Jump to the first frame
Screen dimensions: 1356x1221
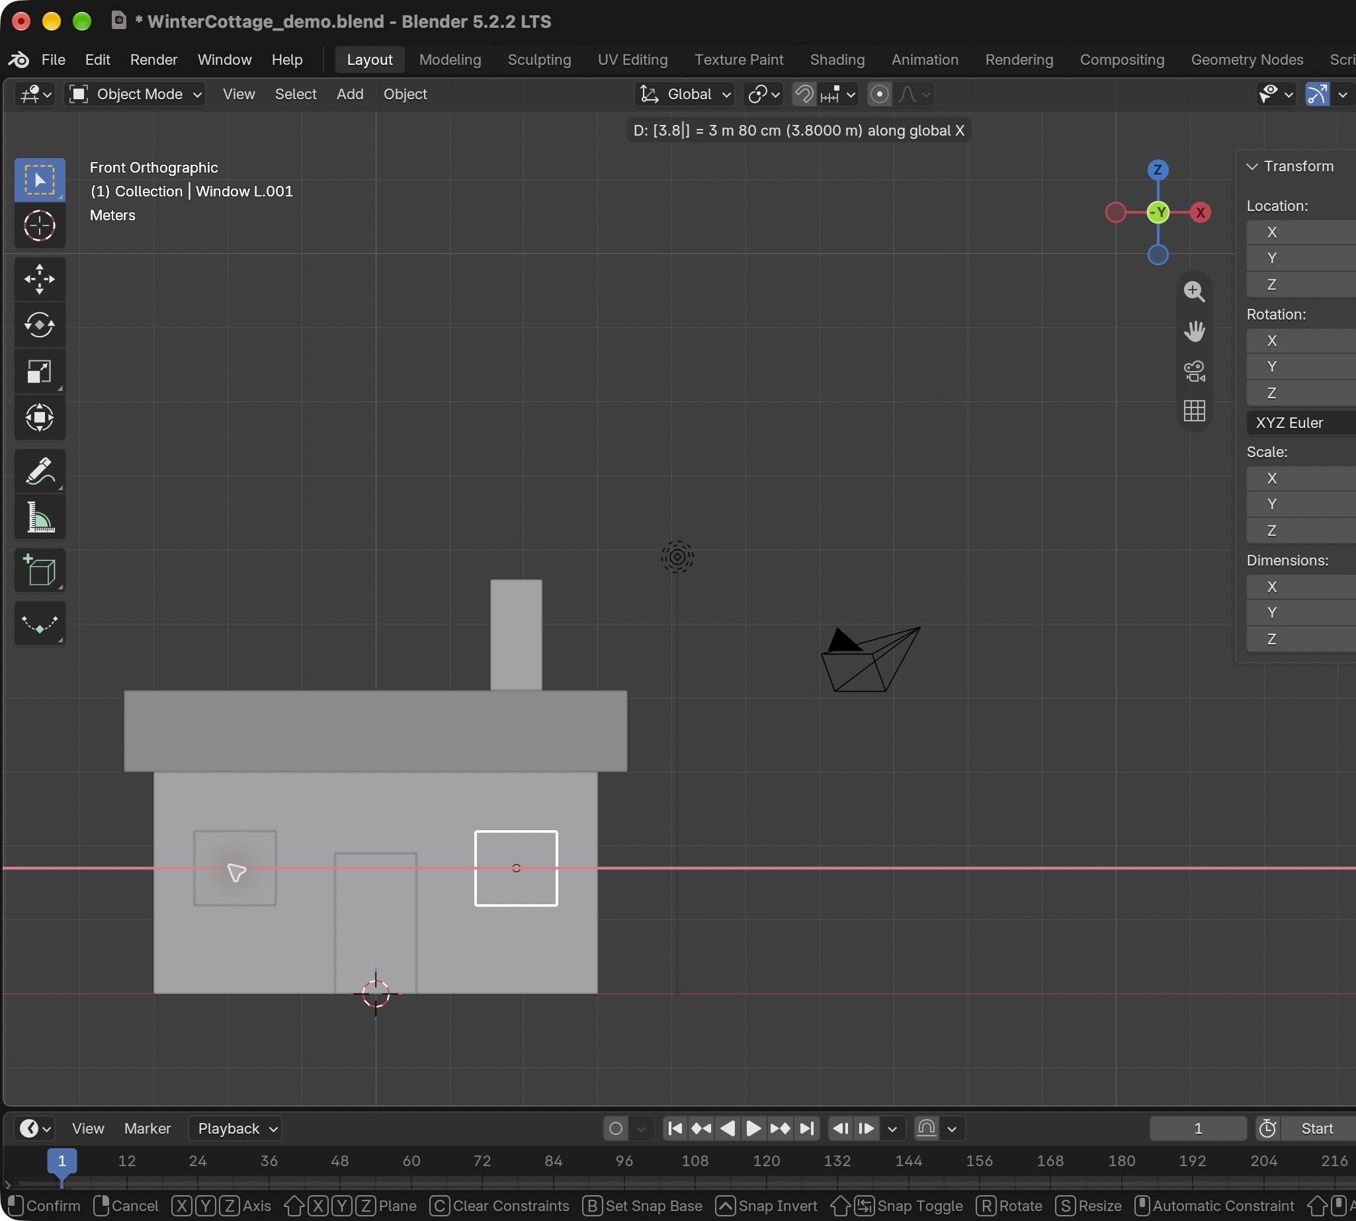point(675,1128)
